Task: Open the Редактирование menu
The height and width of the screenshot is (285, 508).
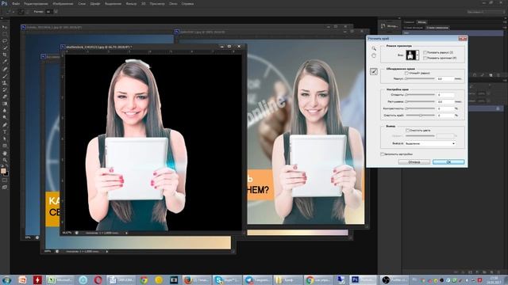Action: tap(36, 4)
